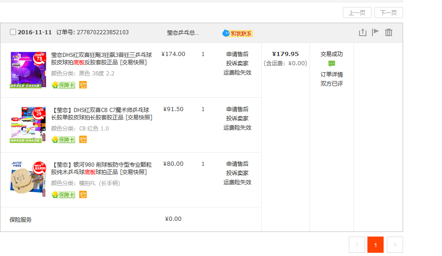Click insurance price ¥0.00
Viewport: 442px width, 256px height.
173,219
